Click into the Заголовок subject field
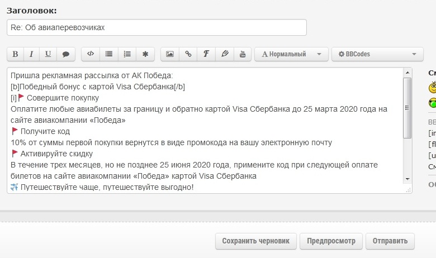Screen dimensions: 436x258 click(x=157, y=27)
